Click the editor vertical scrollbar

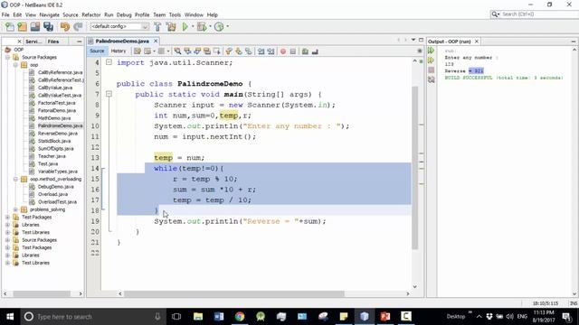(414, 168)
